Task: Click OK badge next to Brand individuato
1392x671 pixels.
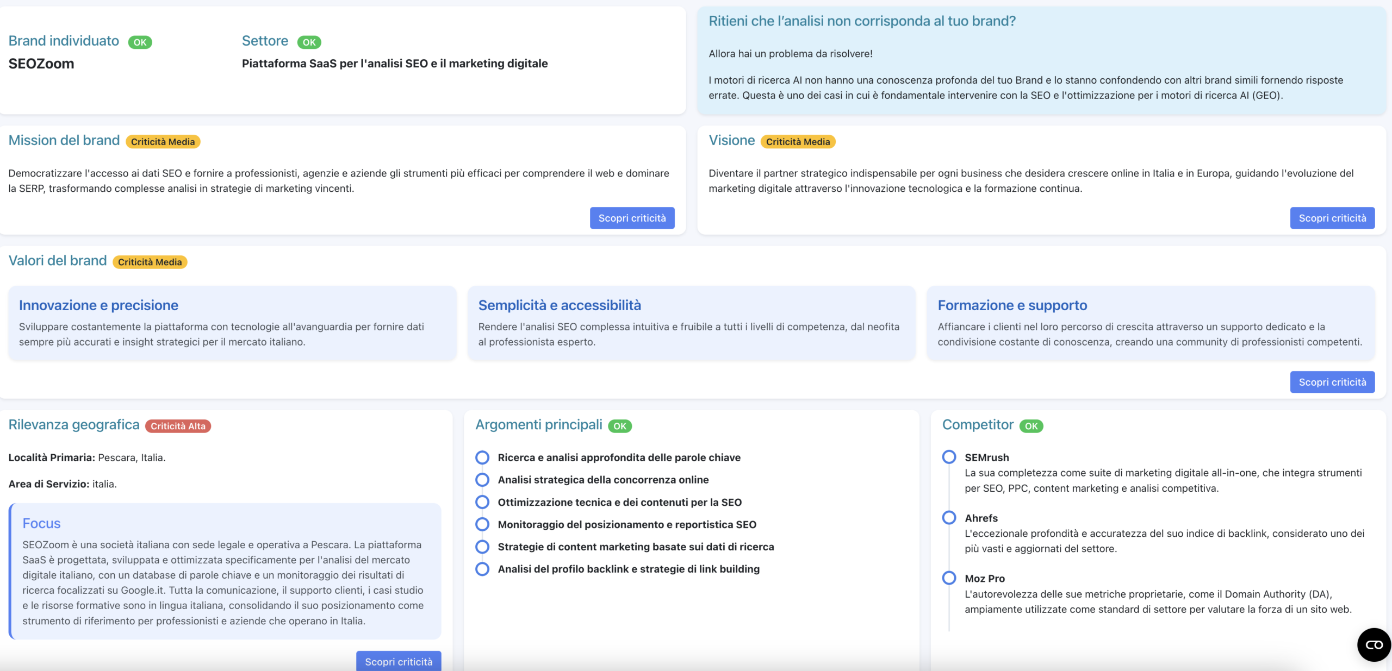Action: coord(140,42)
